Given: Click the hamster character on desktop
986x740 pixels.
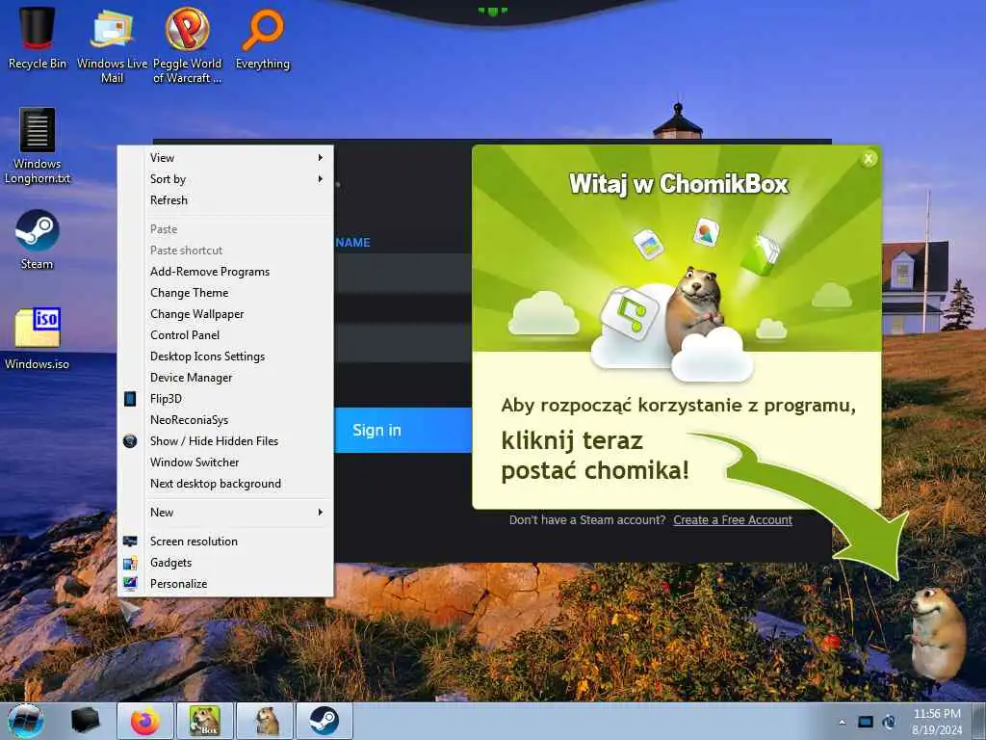Looking at the screenshot, I should [x=936, y=633].
